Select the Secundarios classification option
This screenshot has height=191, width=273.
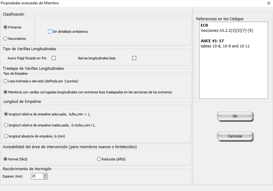coord(5,39)
